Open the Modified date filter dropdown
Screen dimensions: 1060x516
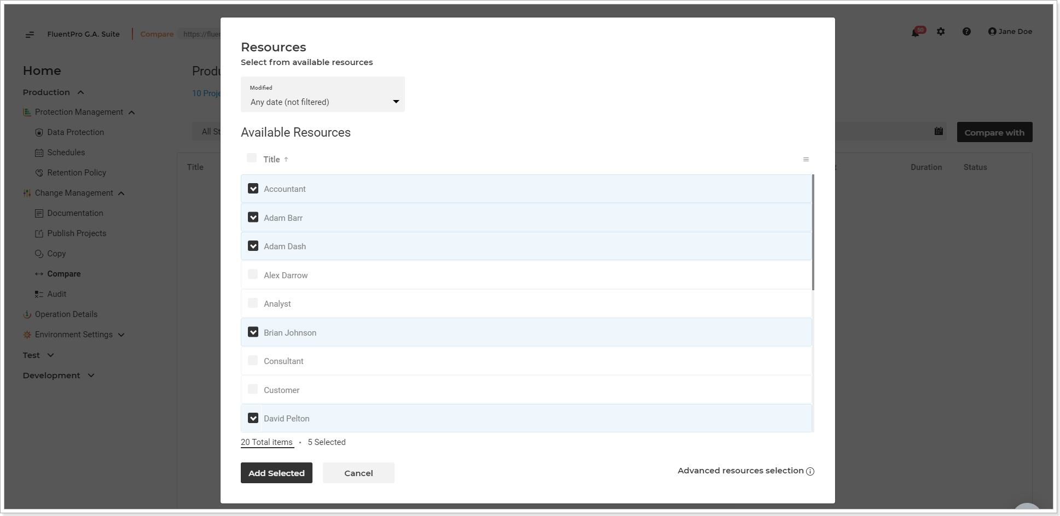pyautogui.click(x=323, y=95)
